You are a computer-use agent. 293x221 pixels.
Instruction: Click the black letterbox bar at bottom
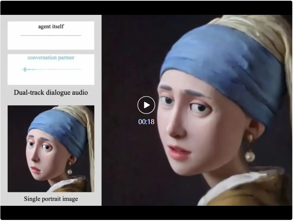[146, 213]
